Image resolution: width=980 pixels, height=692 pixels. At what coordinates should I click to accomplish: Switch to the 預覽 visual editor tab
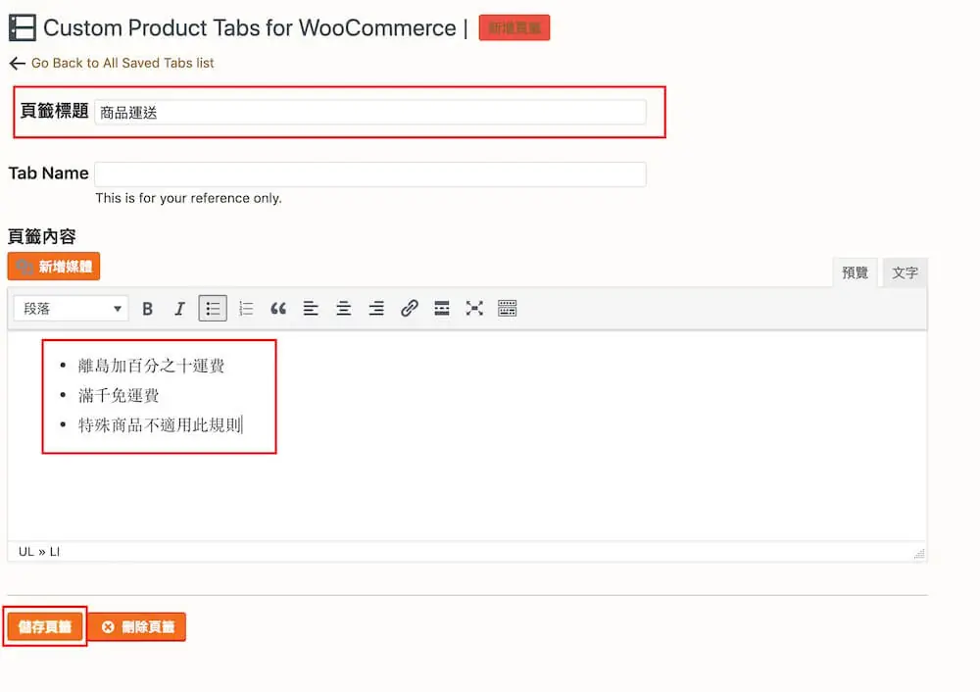[855, 272]
